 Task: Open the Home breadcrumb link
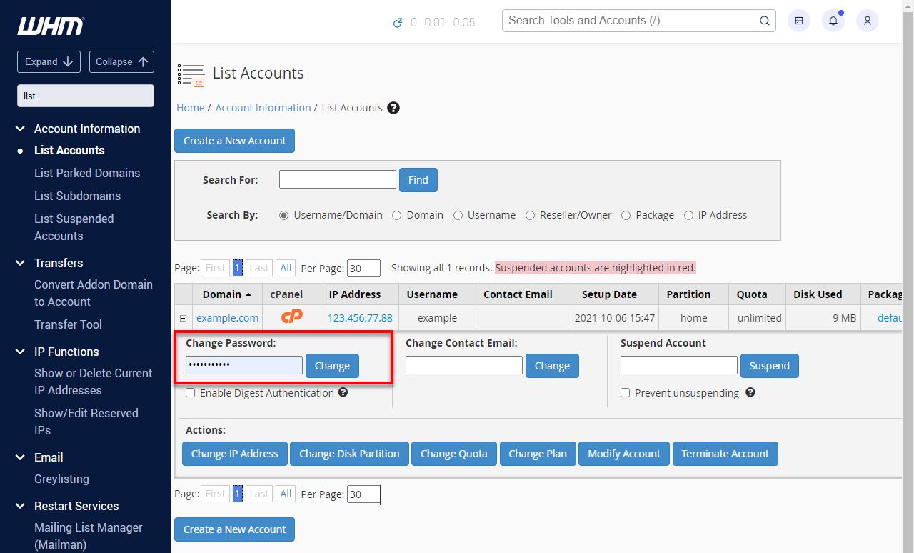tap(190, 107)
